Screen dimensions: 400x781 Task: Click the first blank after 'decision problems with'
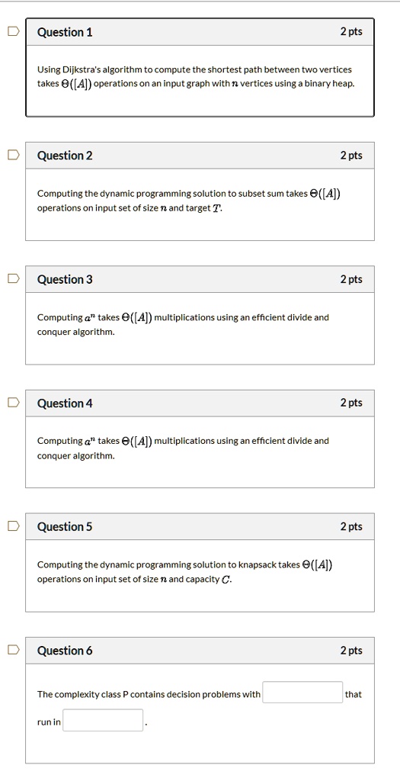(x=302, y=693)
